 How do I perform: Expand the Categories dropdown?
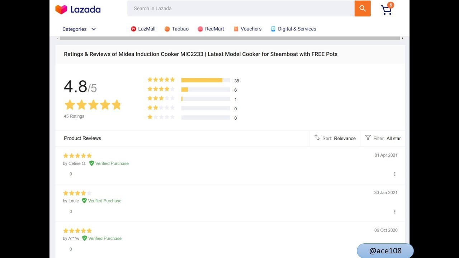pyautogui.click(x=79, y=29)
